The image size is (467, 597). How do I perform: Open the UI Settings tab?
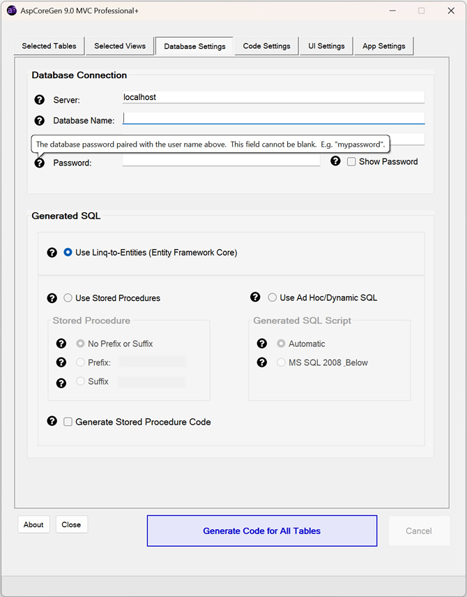click(326, 46)
